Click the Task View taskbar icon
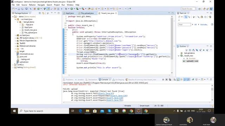The image size is (225, 126). [73, 111]
